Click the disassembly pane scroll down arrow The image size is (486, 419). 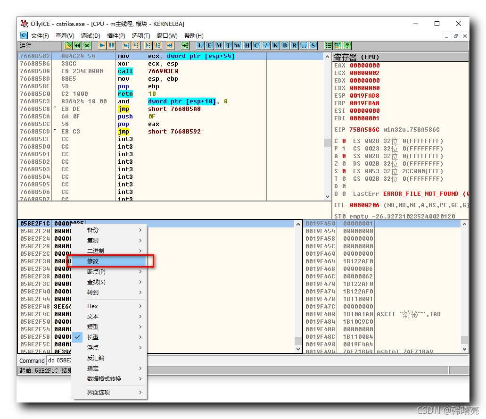pos(327,197)
